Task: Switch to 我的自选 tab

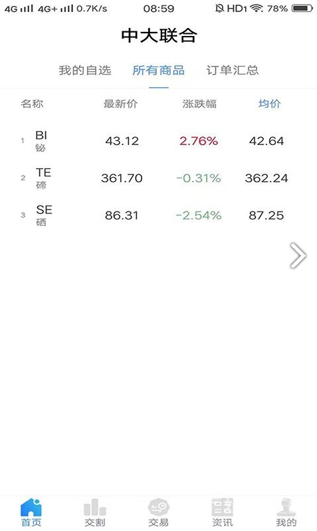Action: [85, 70]
